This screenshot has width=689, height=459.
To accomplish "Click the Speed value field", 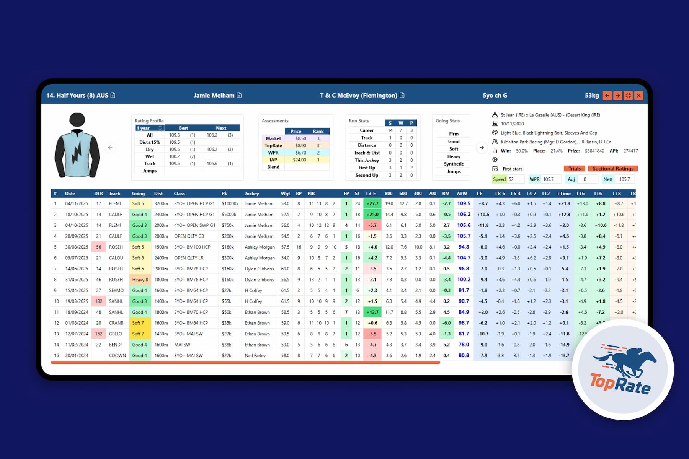I will [x=516, y=179].
